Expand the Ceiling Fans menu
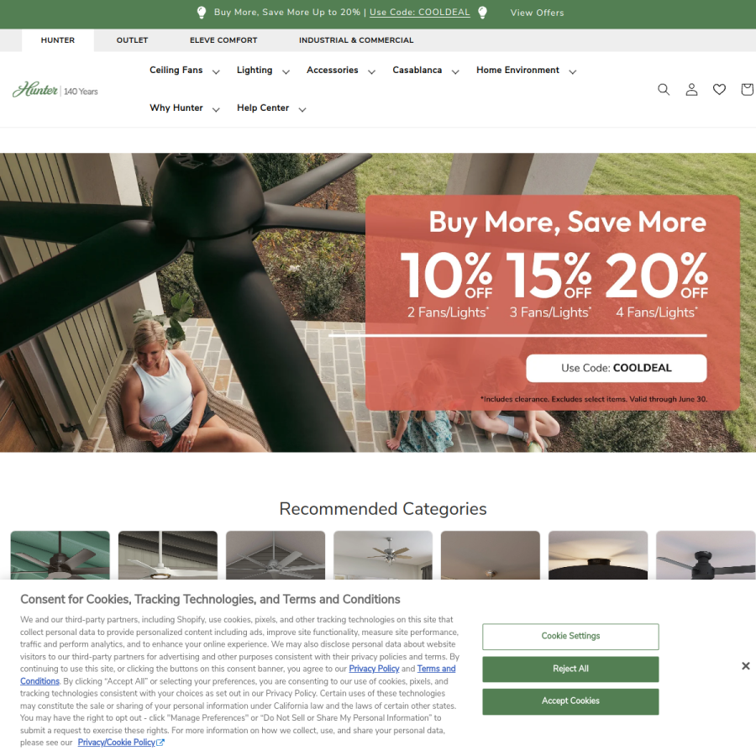This screenshot has height=756, width=756. point(184,71)
